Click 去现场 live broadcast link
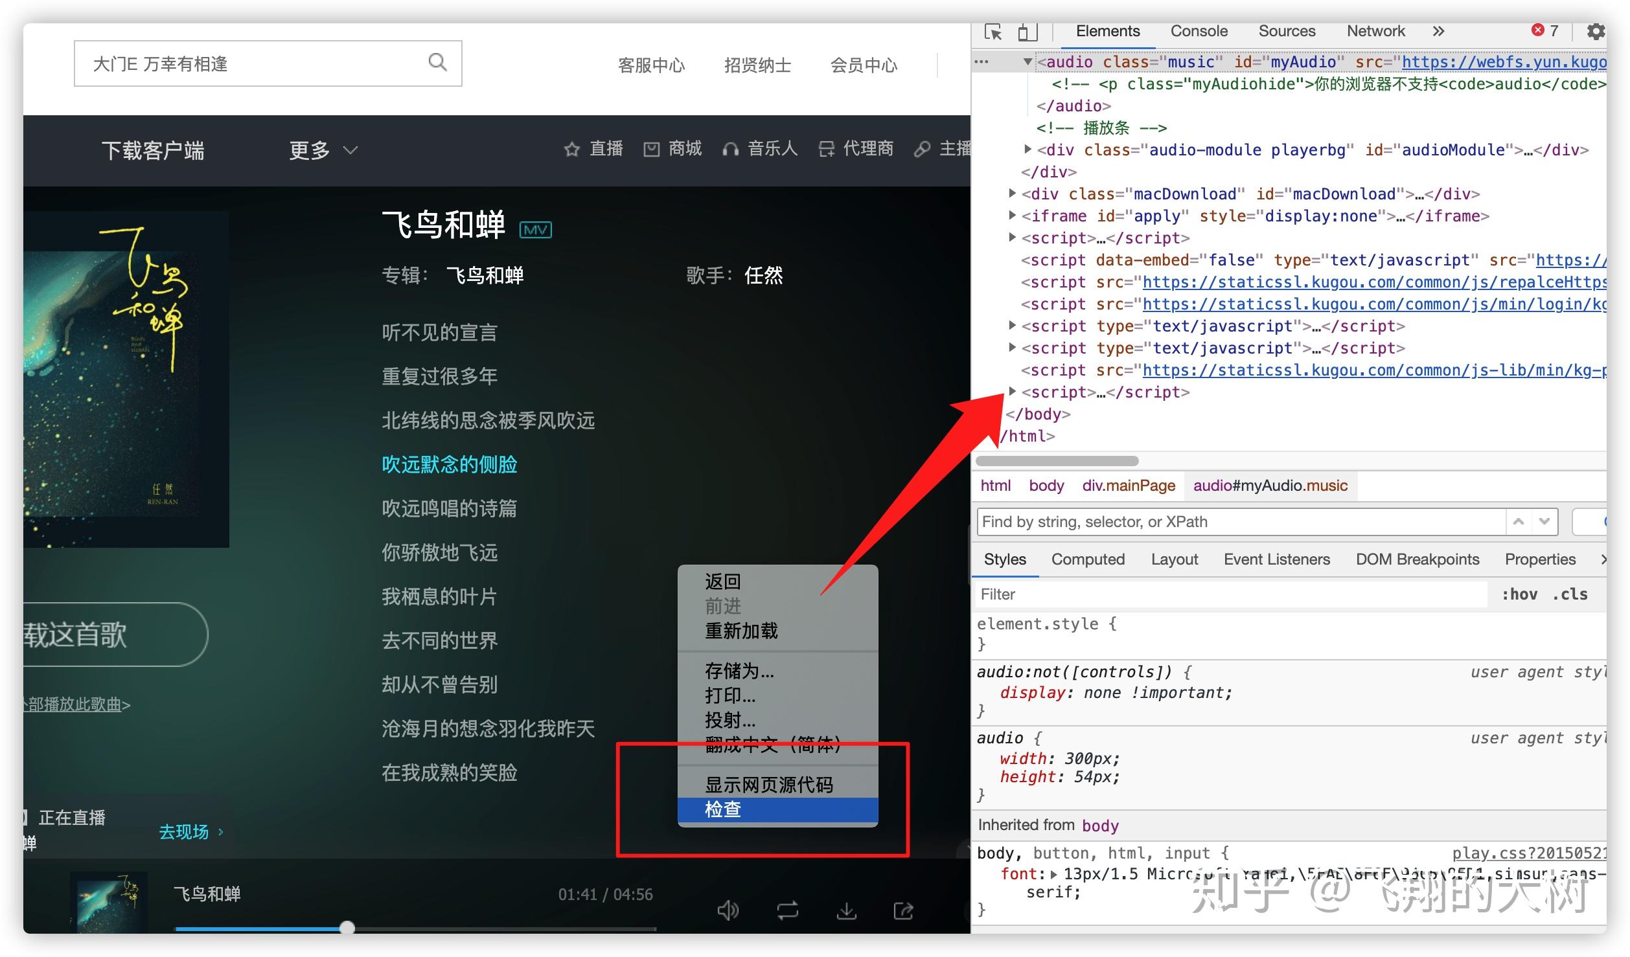This screenshot has width=1630, height=957. coord(186,831)
